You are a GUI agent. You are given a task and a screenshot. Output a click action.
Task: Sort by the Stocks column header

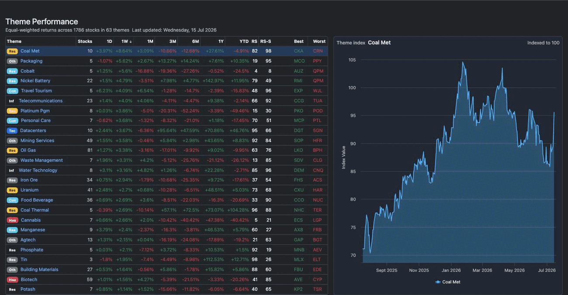(85, 41)
